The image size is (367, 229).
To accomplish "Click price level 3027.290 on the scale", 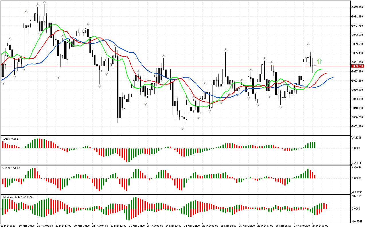I will point(358,71).
